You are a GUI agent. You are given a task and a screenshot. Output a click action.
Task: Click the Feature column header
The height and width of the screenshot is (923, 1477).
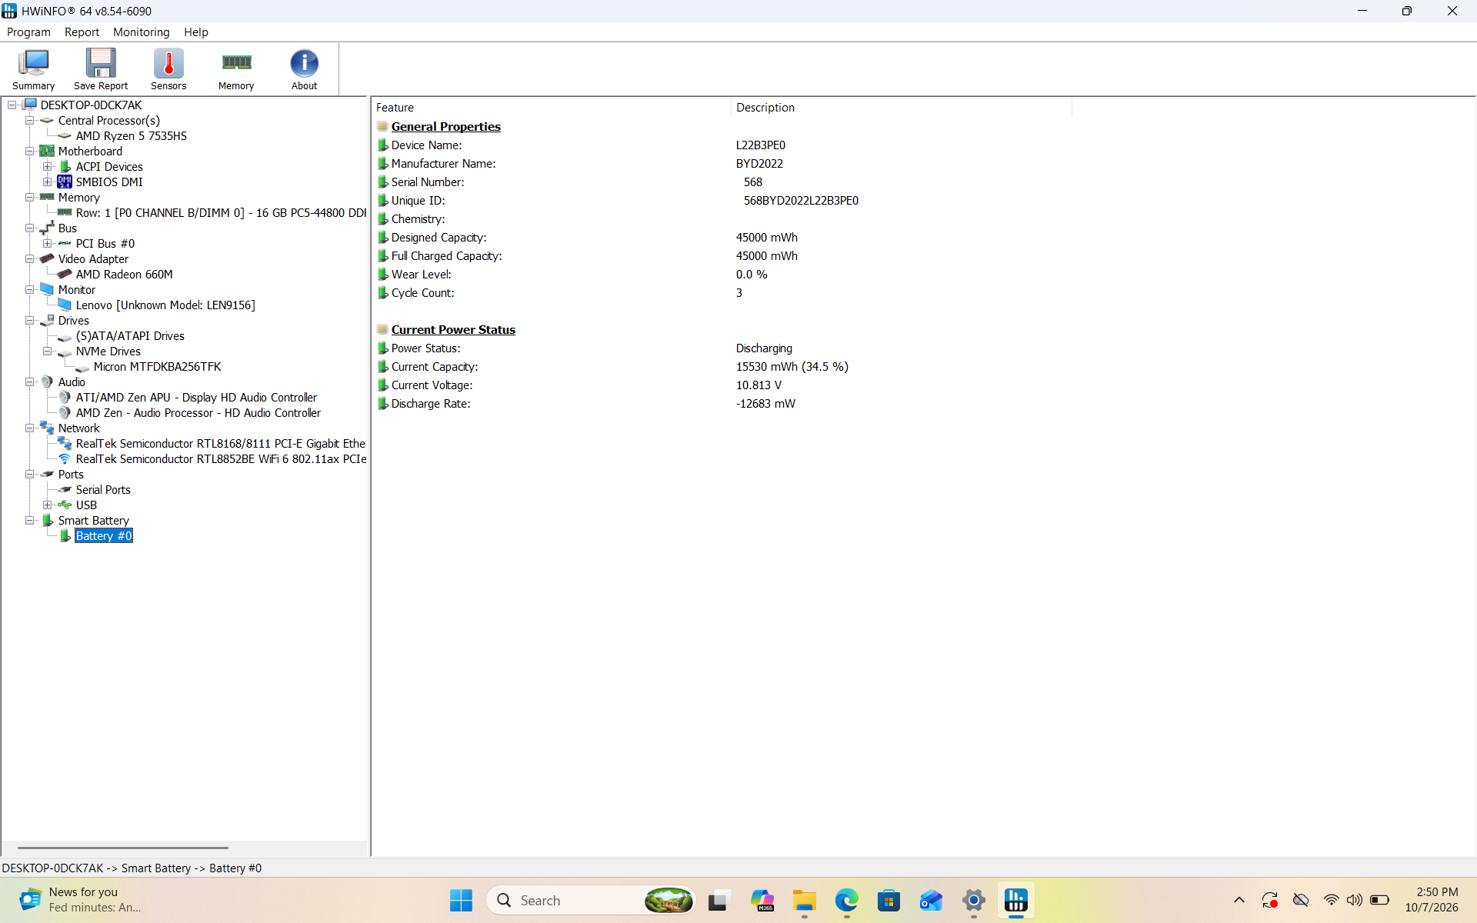(551, 108)
